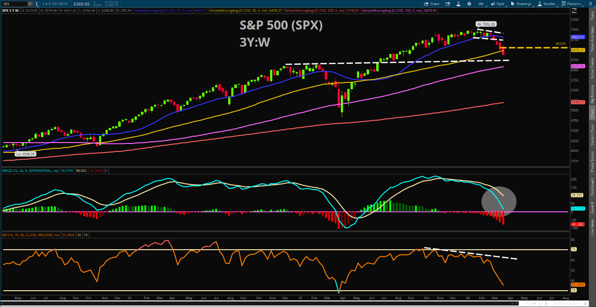Viewport: 596px width, 307px height.
Task: Expand the SPX symbol dropdown arrow
Action: (30, 4)
